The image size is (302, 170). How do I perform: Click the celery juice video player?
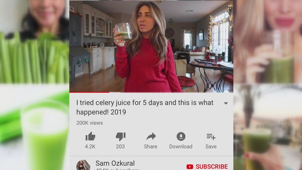(x=151, y=46)
